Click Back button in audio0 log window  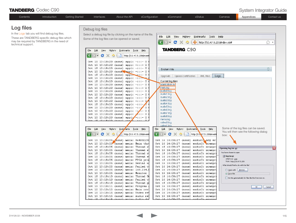156,134
